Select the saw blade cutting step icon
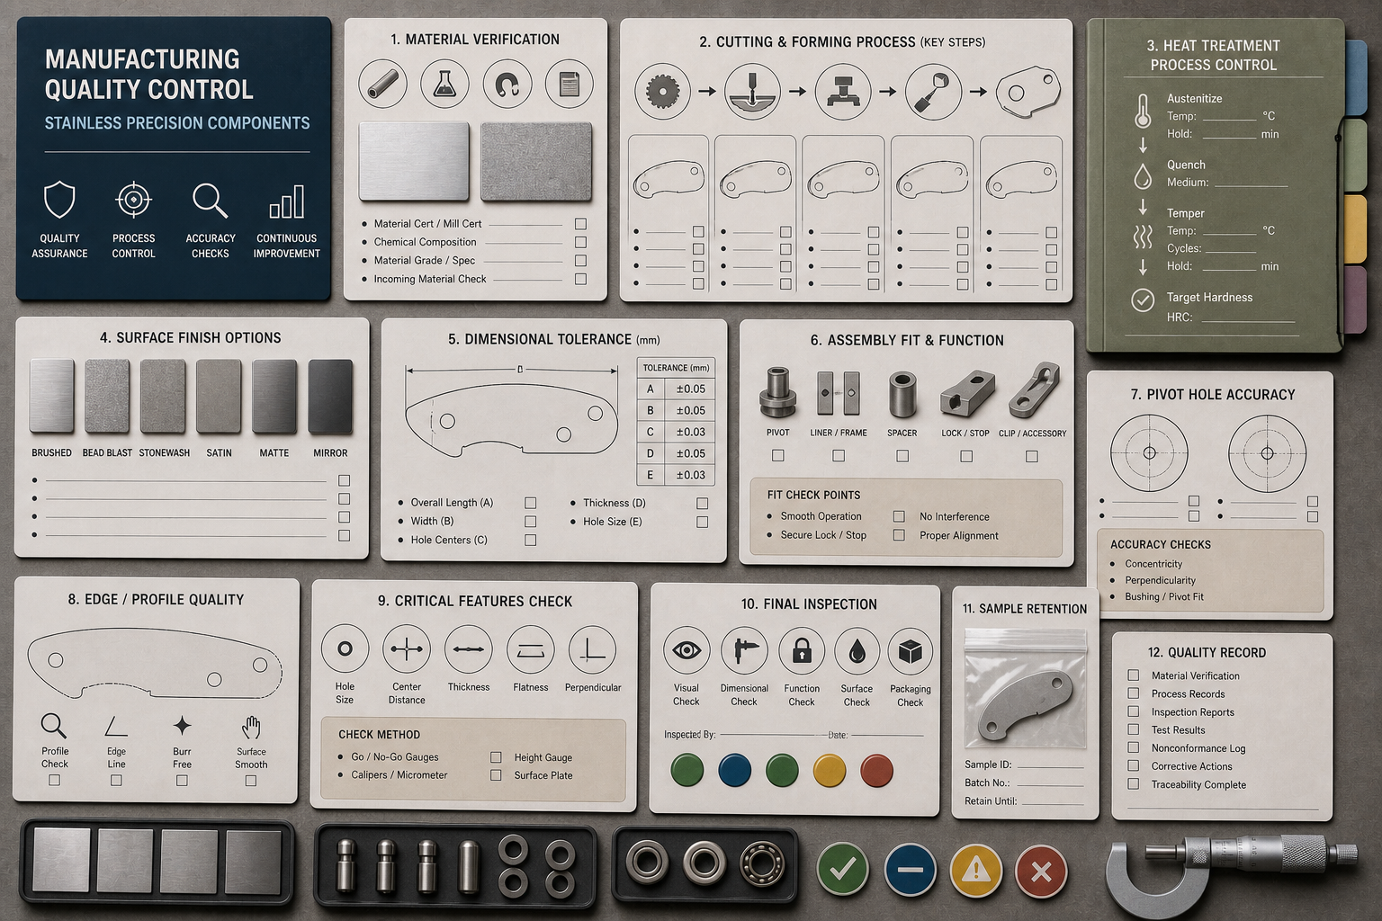This screenshot has height=921, width=1382. [662, 91]
